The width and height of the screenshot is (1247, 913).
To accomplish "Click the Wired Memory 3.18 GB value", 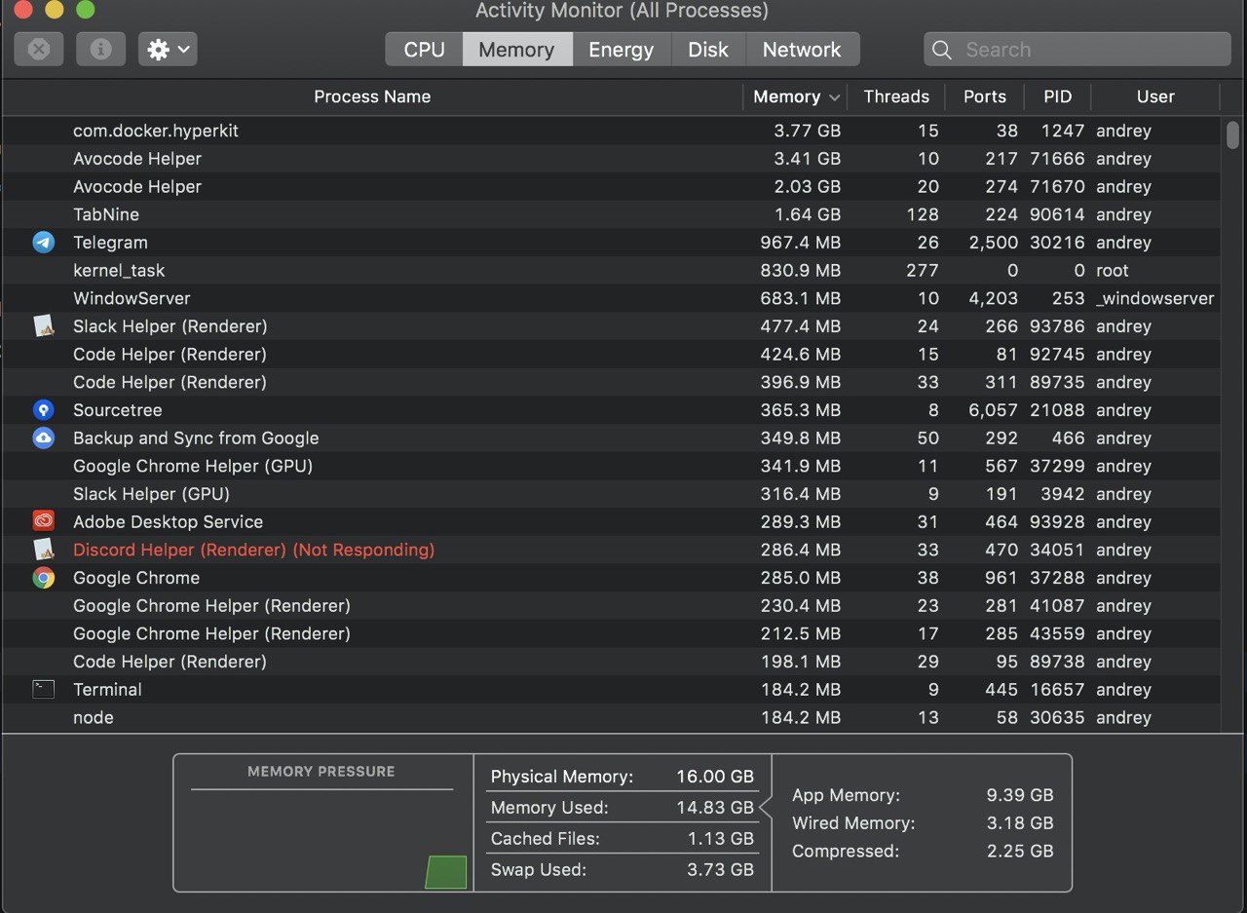I will point(1020,823).
